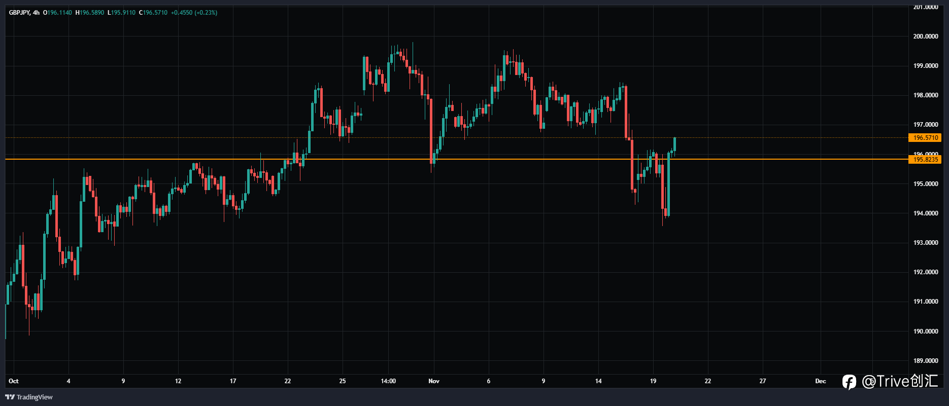Click the high value H196.5890
This screenshot has height=406, width=949.
click(89, 13)
